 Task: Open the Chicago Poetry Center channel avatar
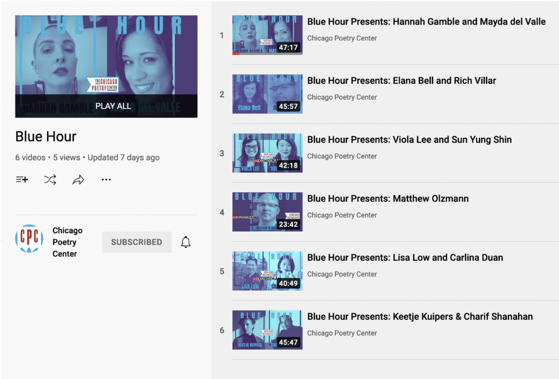pos(29,239)
